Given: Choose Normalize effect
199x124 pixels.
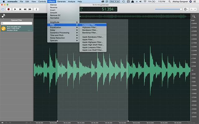Looking at the screenshot, I should pyautogui.click(x=63, y=18).
